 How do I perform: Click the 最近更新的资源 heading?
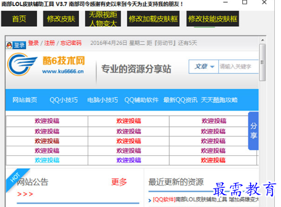176,182
